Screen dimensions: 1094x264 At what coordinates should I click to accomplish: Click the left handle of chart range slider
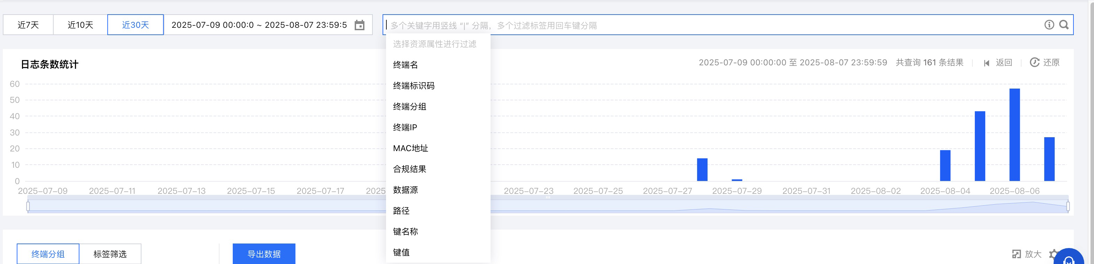point(28,206)
